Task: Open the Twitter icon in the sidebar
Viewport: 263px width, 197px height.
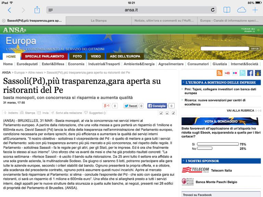Action: (x=242, y=73)
